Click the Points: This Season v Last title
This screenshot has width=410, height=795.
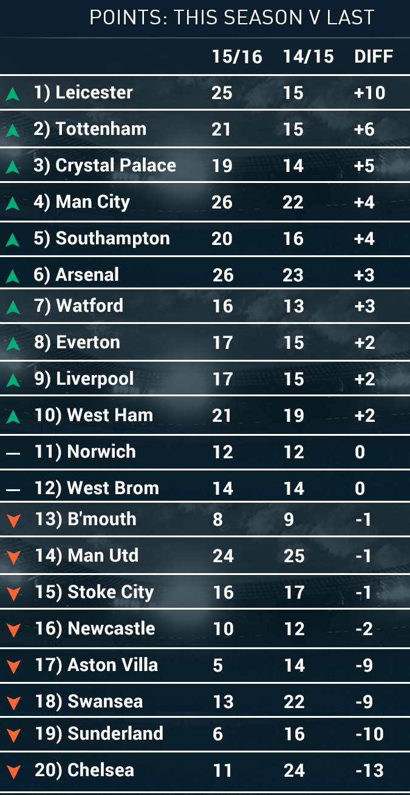(x=231, y=18)
